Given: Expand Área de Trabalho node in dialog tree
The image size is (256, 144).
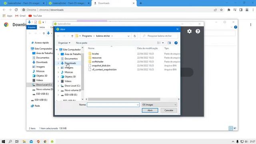Looking at the screenshot, I should (x=58, y=54).
